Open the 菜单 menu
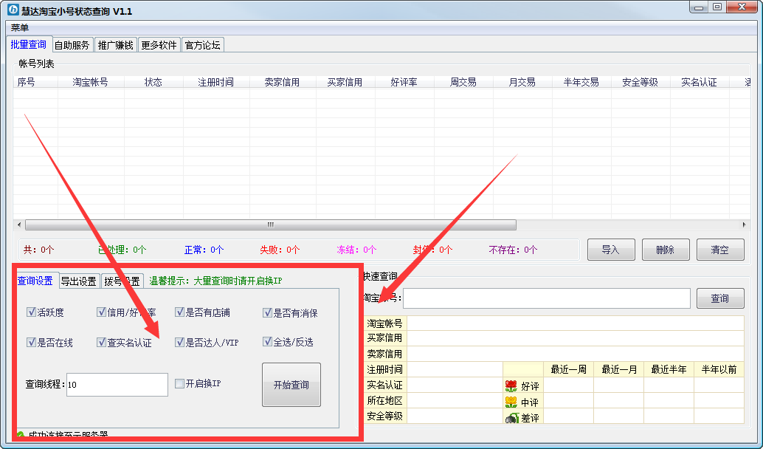This screenshot has width=763, height=449. tap(20, 27)
